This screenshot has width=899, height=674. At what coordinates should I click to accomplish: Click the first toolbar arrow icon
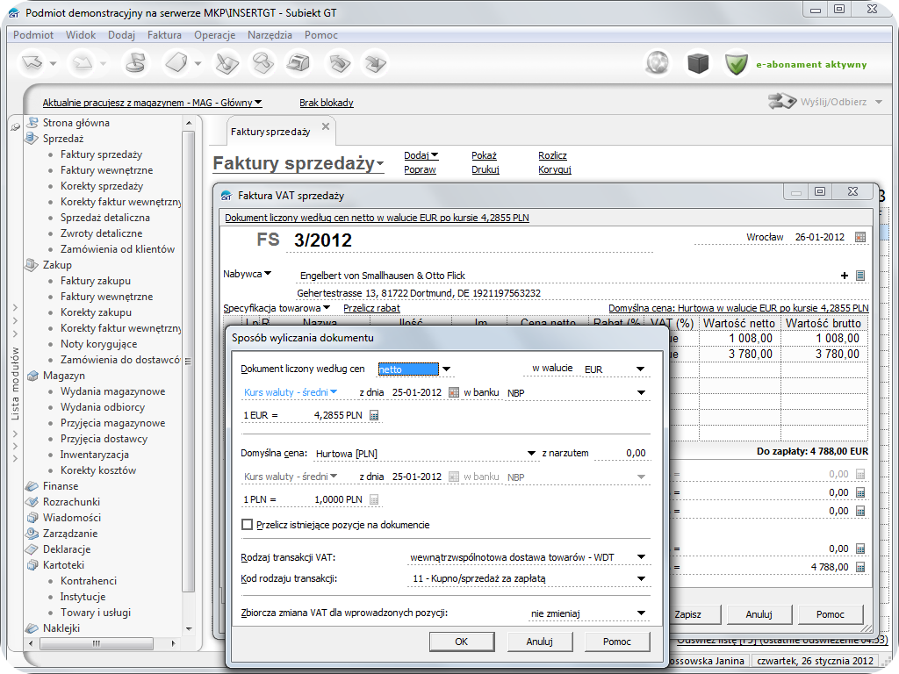point(32,63)
